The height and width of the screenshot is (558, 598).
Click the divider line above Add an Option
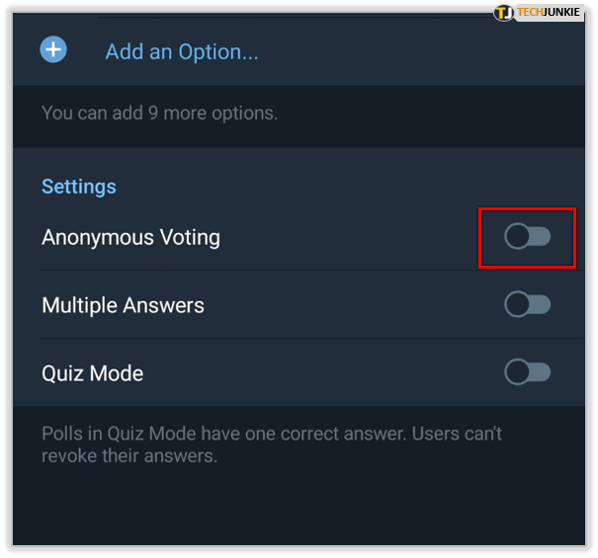coord(297,17)
